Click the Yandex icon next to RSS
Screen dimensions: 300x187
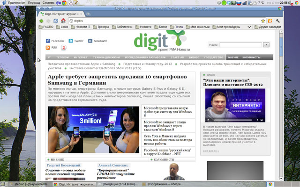click(x=64, y=48)
